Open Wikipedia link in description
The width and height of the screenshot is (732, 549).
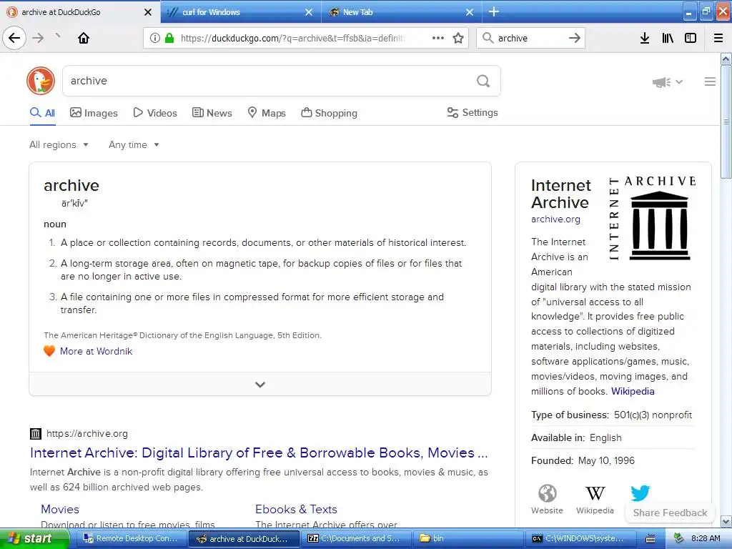click(633, 391)
